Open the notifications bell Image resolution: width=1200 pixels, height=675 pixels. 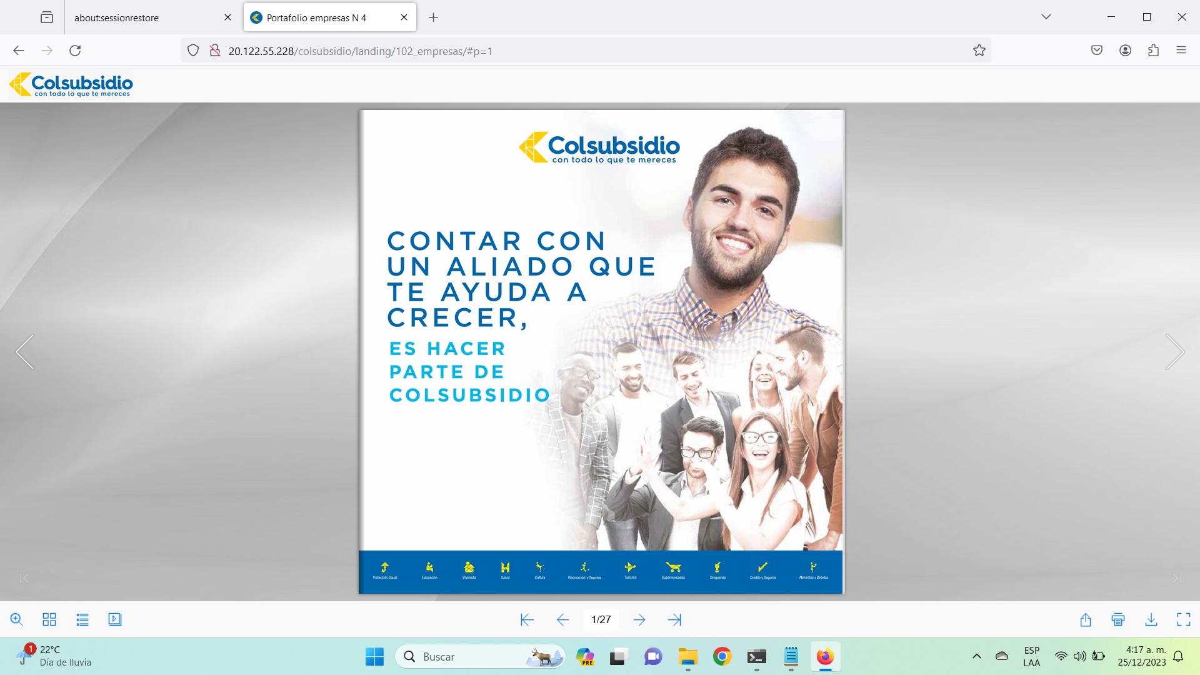point(1178,656)
